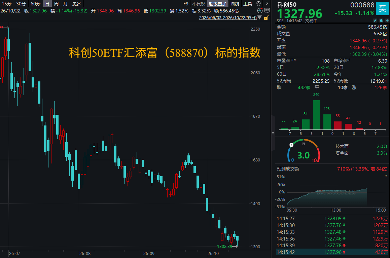
Task: Open the 画线 drawing tools
Action: click(235, 4)
